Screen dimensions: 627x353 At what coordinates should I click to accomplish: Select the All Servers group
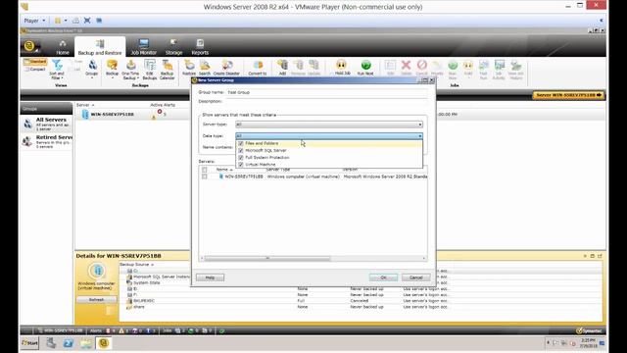[46, 125]
